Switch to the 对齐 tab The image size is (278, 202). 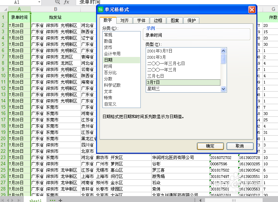coord(124,21)
